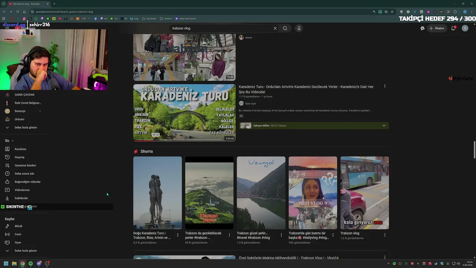Open options for Trabzon güzel şehir short

(281, 235)
